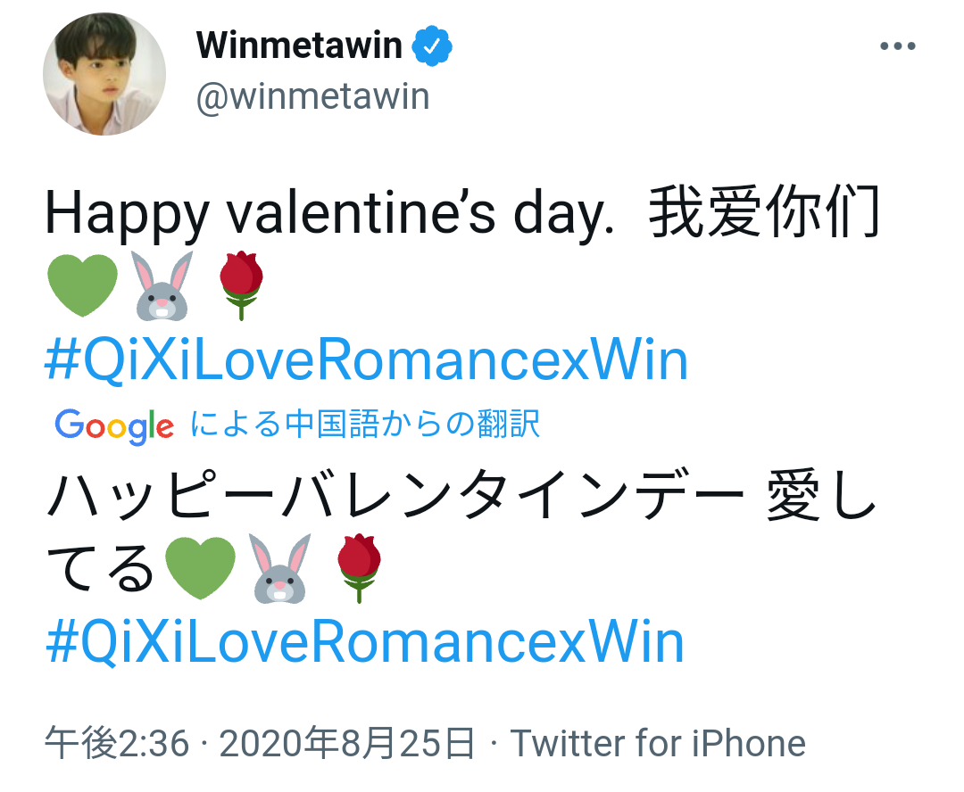Click the rabbit emoji in original tweet
The width and height of the screenshot is (964, 792).
coord(162,285)
